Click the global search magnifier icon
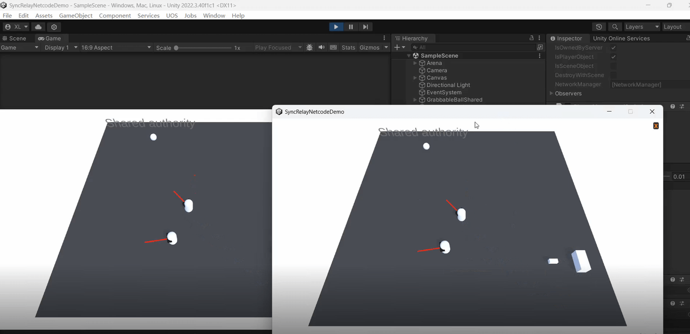This screenshot has width=690, height=334. 615,27
